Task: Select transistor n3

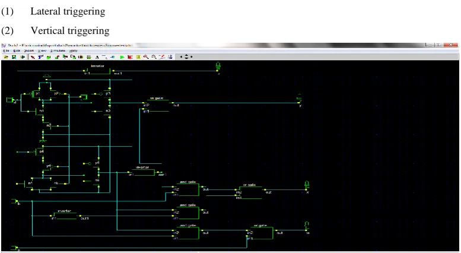Action: (x=105, y=111)
